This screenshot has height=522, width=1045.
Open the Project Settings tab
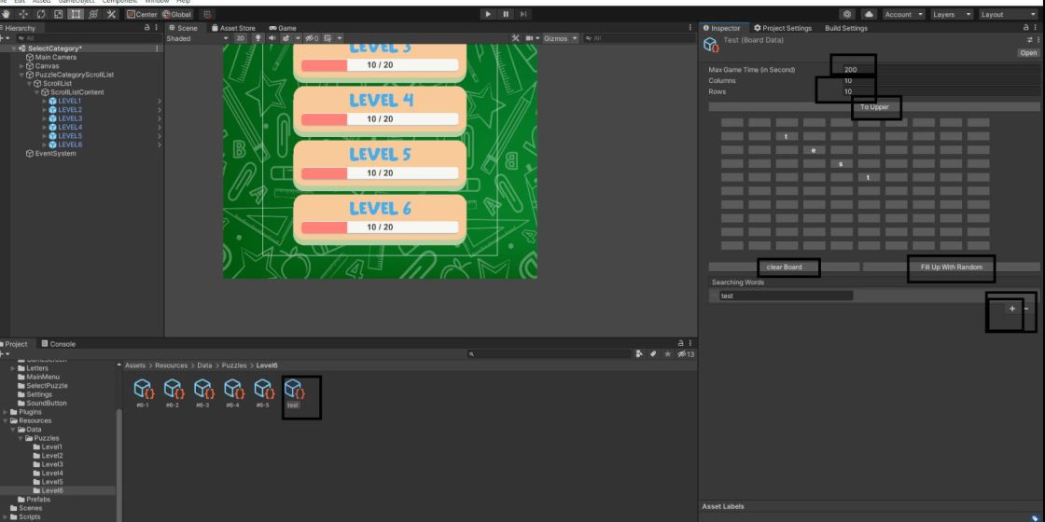783,28
